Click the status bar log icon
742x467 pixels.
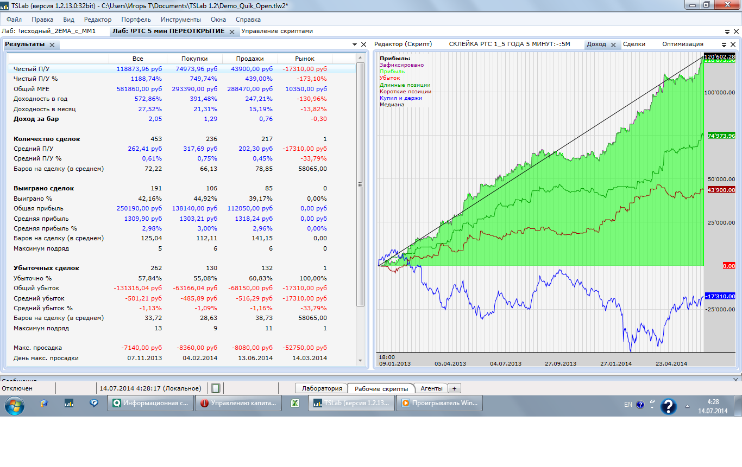(216, 388)
